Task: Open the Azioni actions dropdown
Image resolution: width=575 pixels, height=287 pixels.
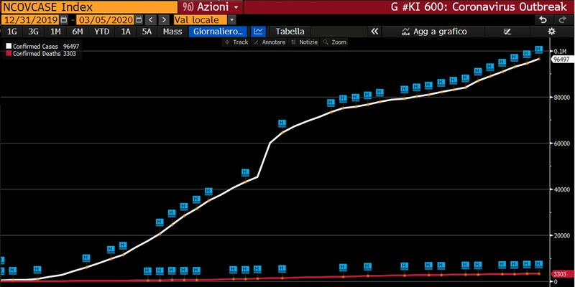Action: tap(211, 7)
